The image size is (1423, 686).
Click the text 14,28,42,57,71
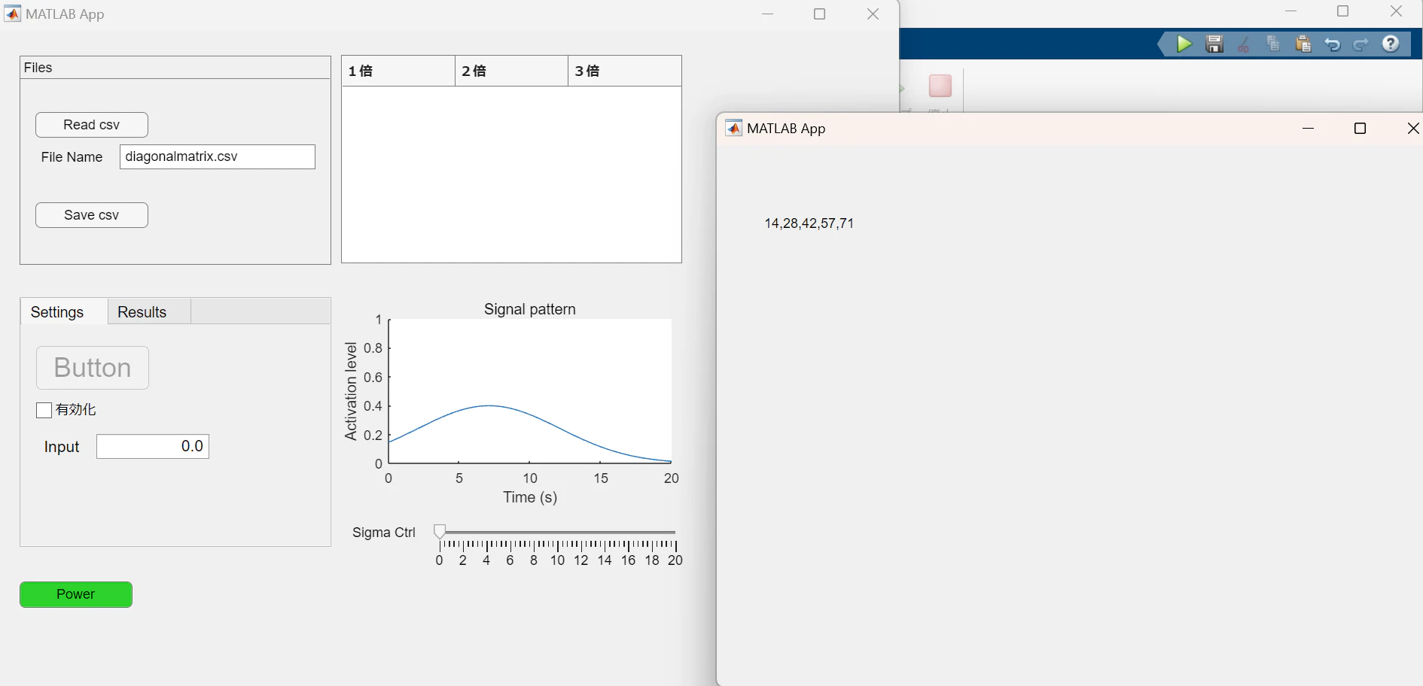point(809,223)
